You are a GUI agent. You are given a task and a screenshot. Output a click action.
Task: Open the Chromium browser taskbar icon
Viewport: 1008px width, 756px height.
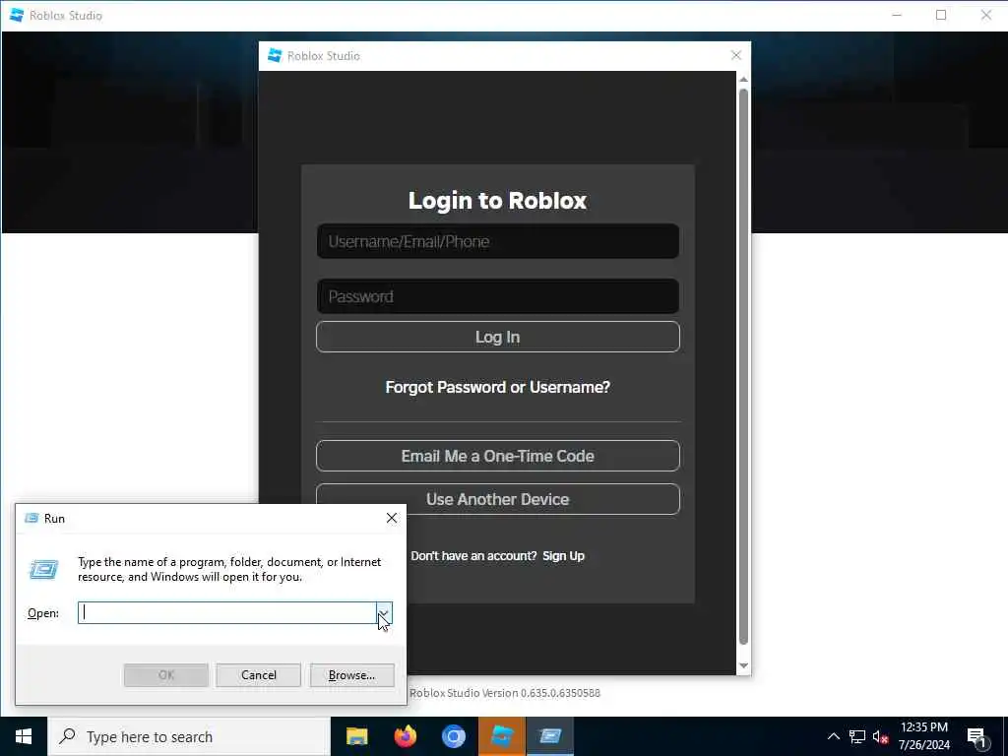(453, 736)
